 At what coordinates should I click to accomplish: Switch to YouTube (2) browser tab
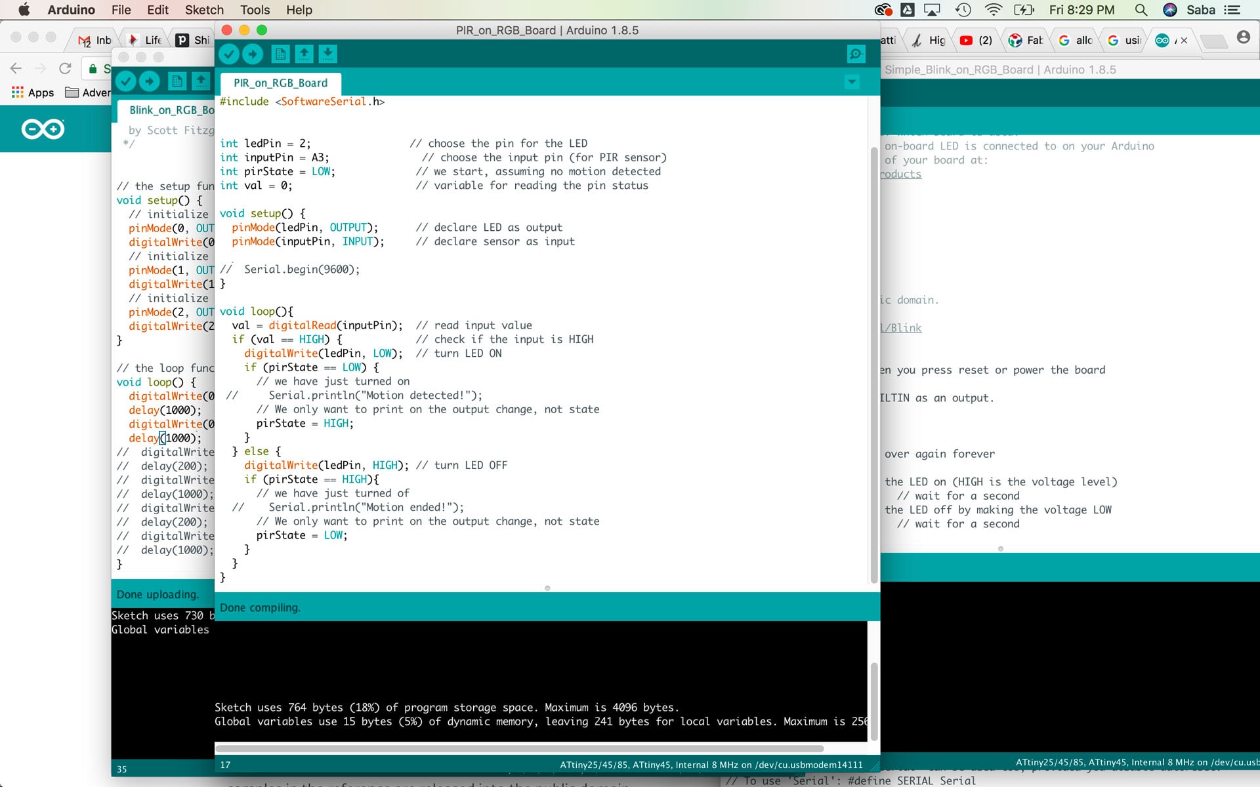976,40
